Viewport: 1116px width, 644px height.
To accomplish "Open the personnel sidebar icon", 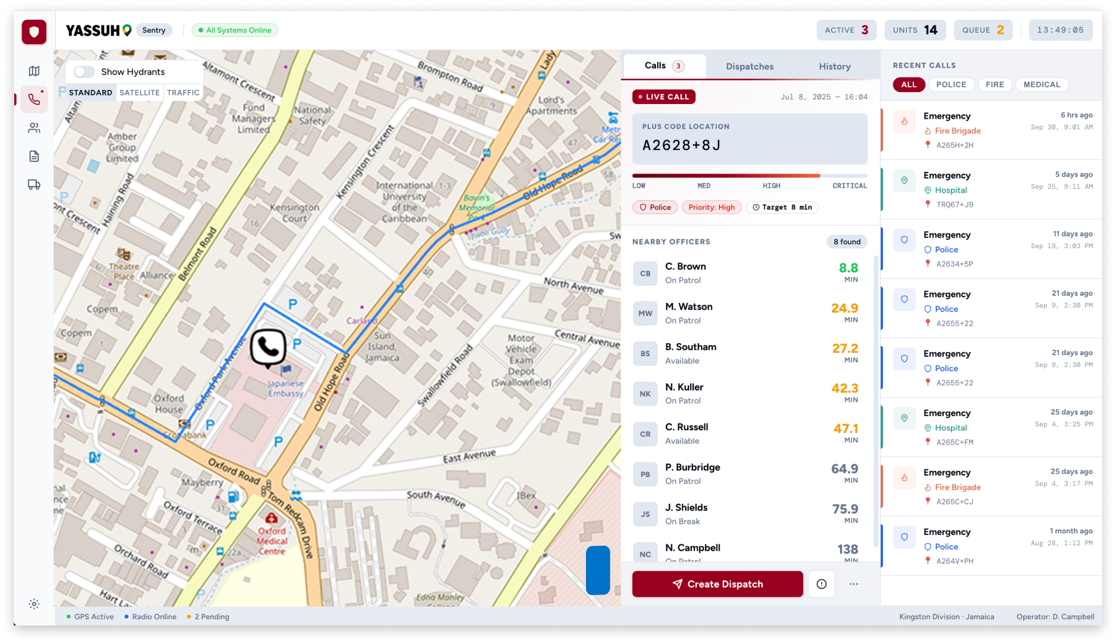I will pyautogui.click(x=34, y=128).
